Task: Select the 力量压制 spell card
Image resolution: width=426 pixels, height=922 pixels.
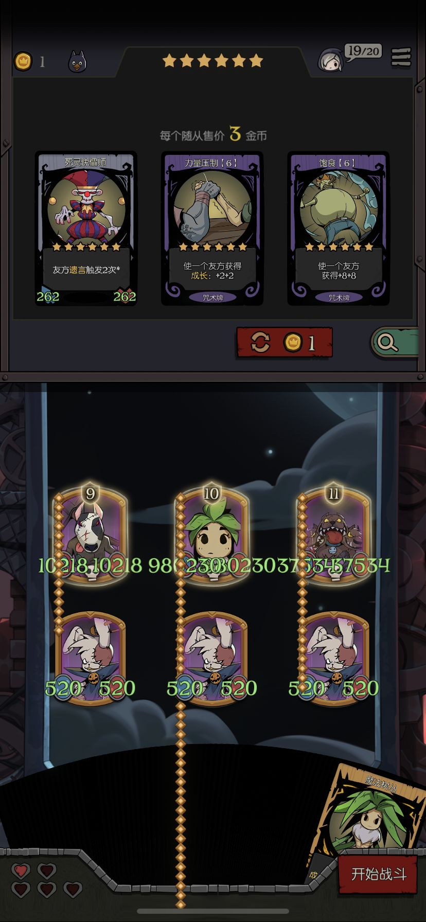Action: (212, 228)
